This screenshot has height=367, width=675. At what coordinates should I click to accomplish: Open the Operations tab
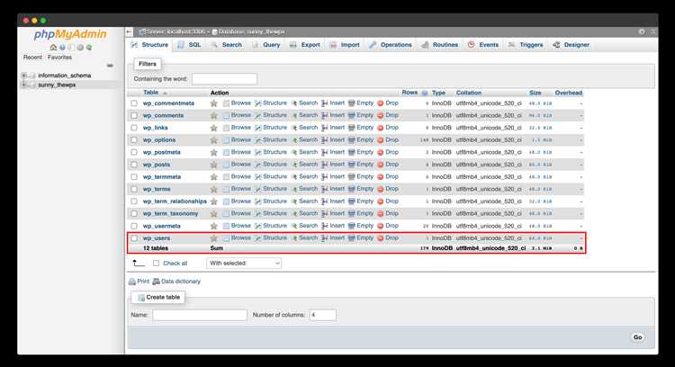click(391, 45)
